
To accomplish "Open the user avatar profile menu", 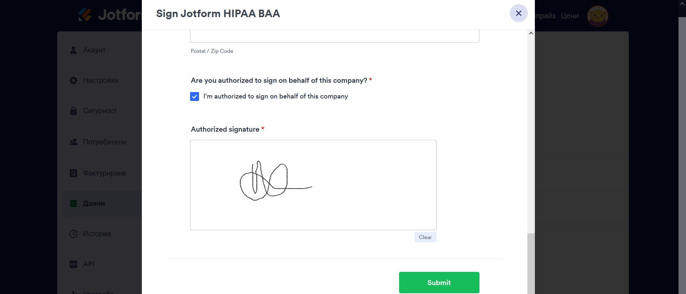I will click(597, 16).
